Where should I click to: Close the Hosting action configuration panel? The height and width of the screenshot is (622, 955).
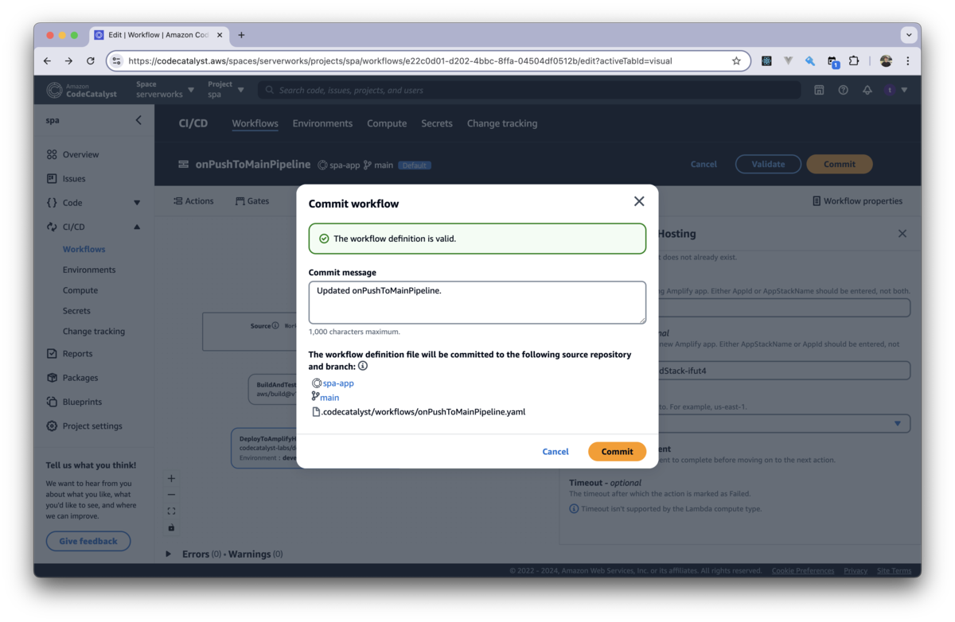point(902,234)
